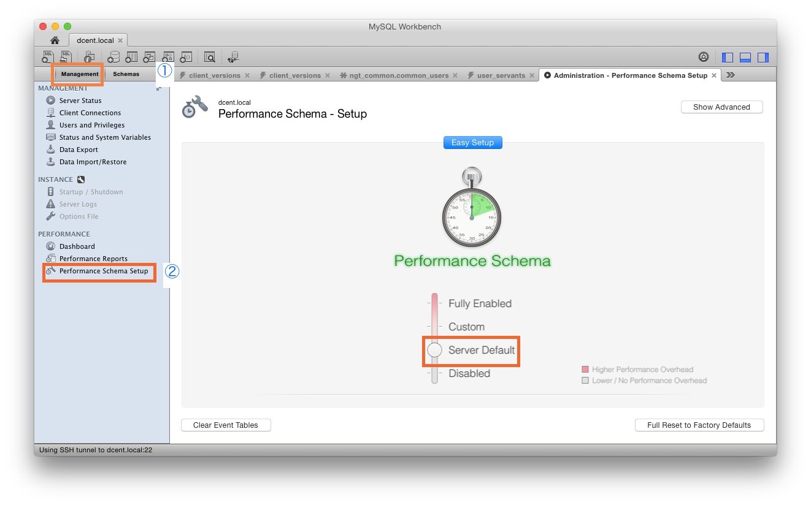
Task: Open Server Status in Management list
Action: pyautogui.click(x=80, y=101)
